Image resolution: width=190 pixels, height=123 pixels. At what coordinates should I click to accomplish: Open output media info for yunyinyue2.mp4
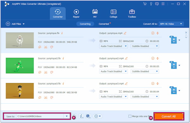coord(153,59)
